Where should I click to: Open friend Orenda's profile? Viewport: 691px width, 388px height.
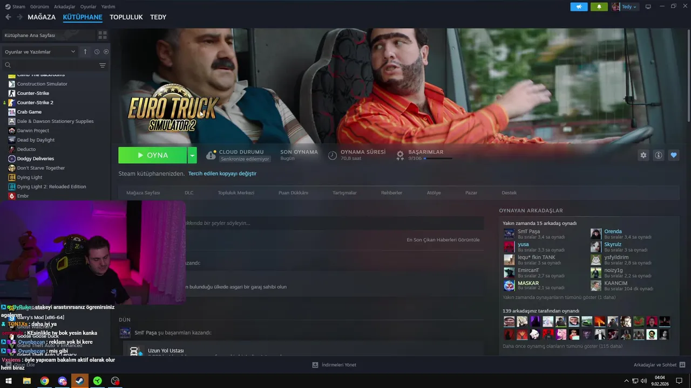pyautogui.click(x=613, y=232)
